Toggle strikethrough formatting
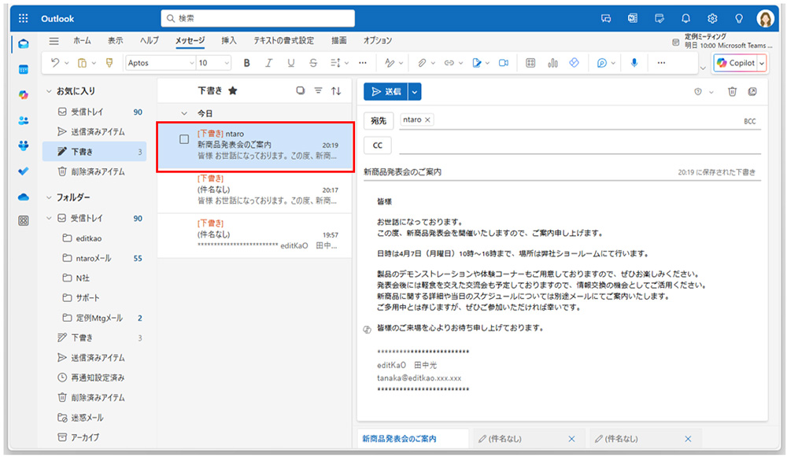Image resolution: width=787 pixels, height=457 pixels. click(x=312, y=63)
